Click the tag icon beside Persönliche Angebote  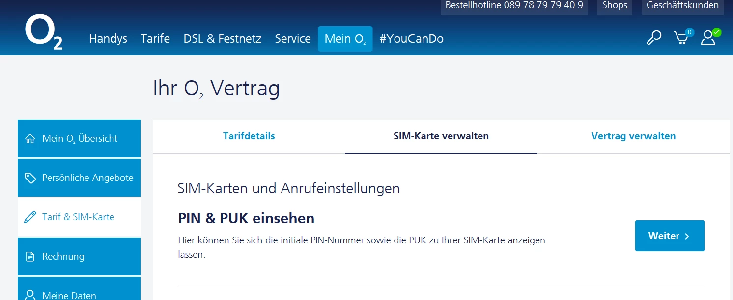coord(30,178)
